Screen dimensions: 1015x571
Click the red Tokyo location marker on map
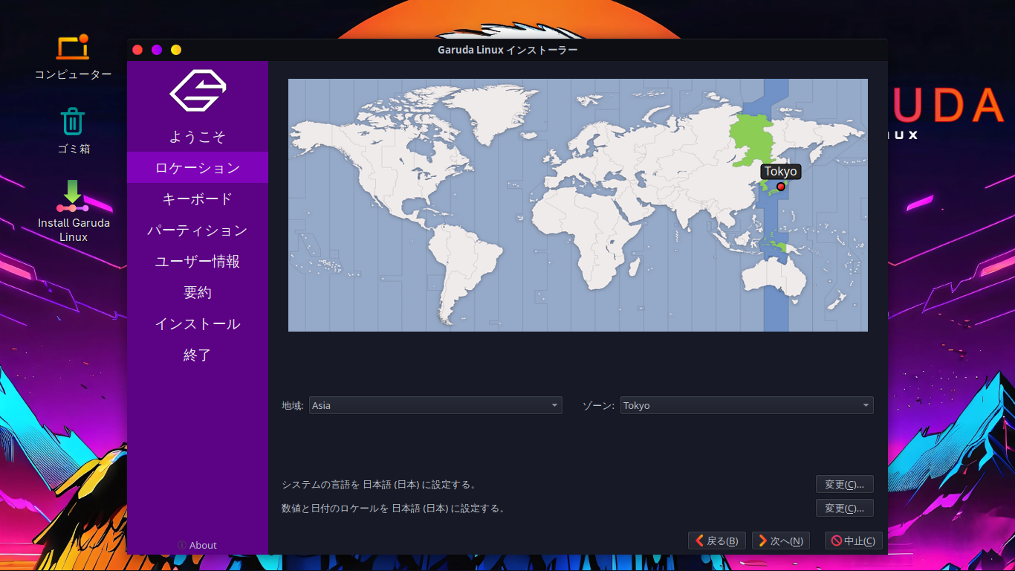point(781,187)
